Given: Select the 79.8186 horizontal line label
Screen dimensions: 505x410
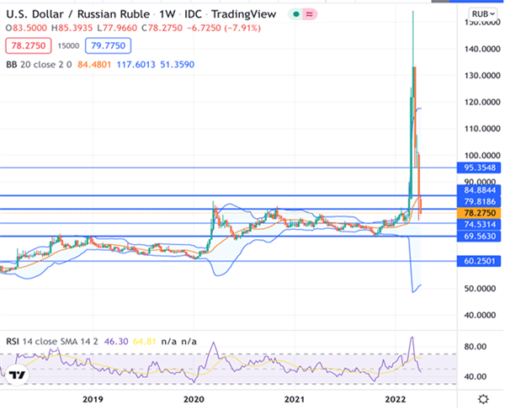Looking at the screenshot, I should (x=479, y=201).
